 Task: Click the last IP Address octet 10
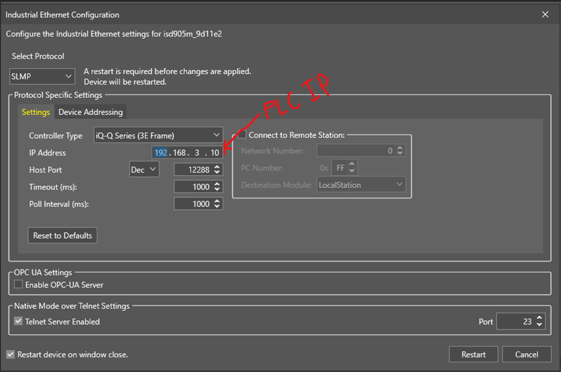[215, 153]
